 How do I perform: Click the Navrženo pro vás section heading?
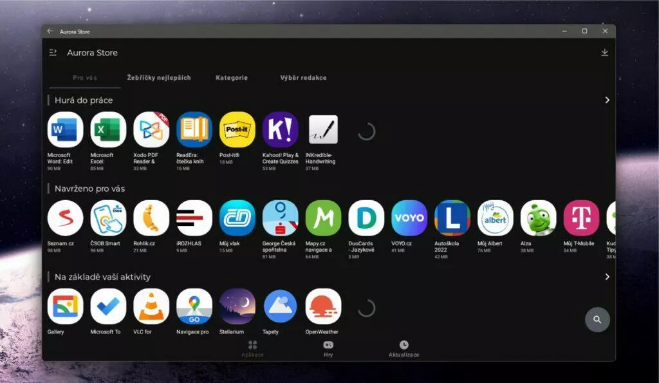89,189
